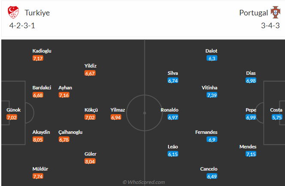Select Akaydin's 8,05 rating badge
Screen dimensions: 285x186
tap(38, 139)
